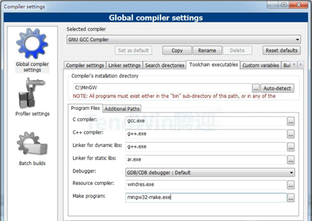Screen dimensions: 312x221
Task: Switch to Compiler settings tab
Action: [85, 66]
